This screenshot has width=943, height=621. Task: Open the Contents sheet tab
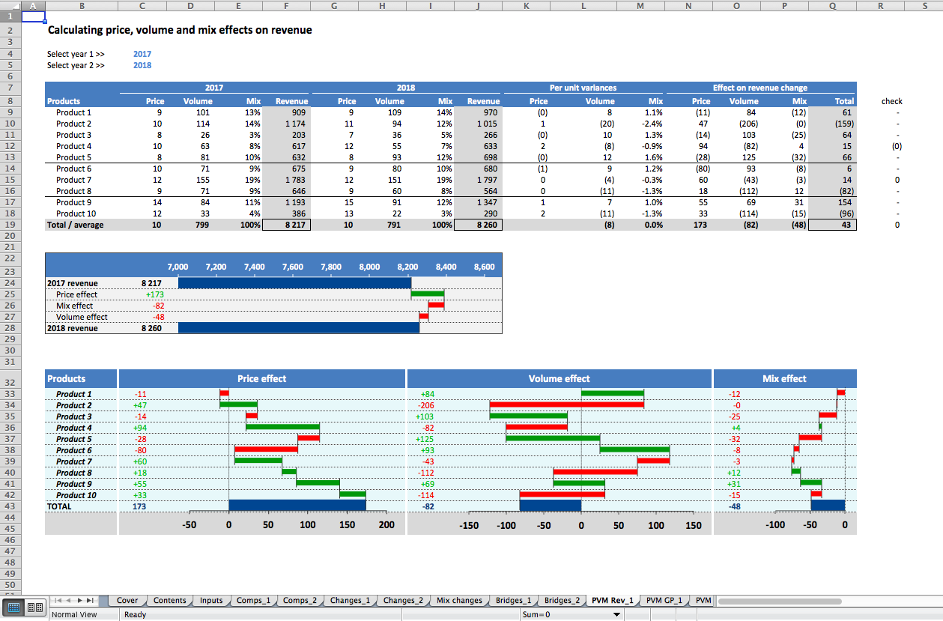169,601
